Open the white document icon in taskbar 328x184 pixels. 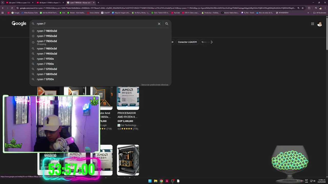tap(178, 181)
